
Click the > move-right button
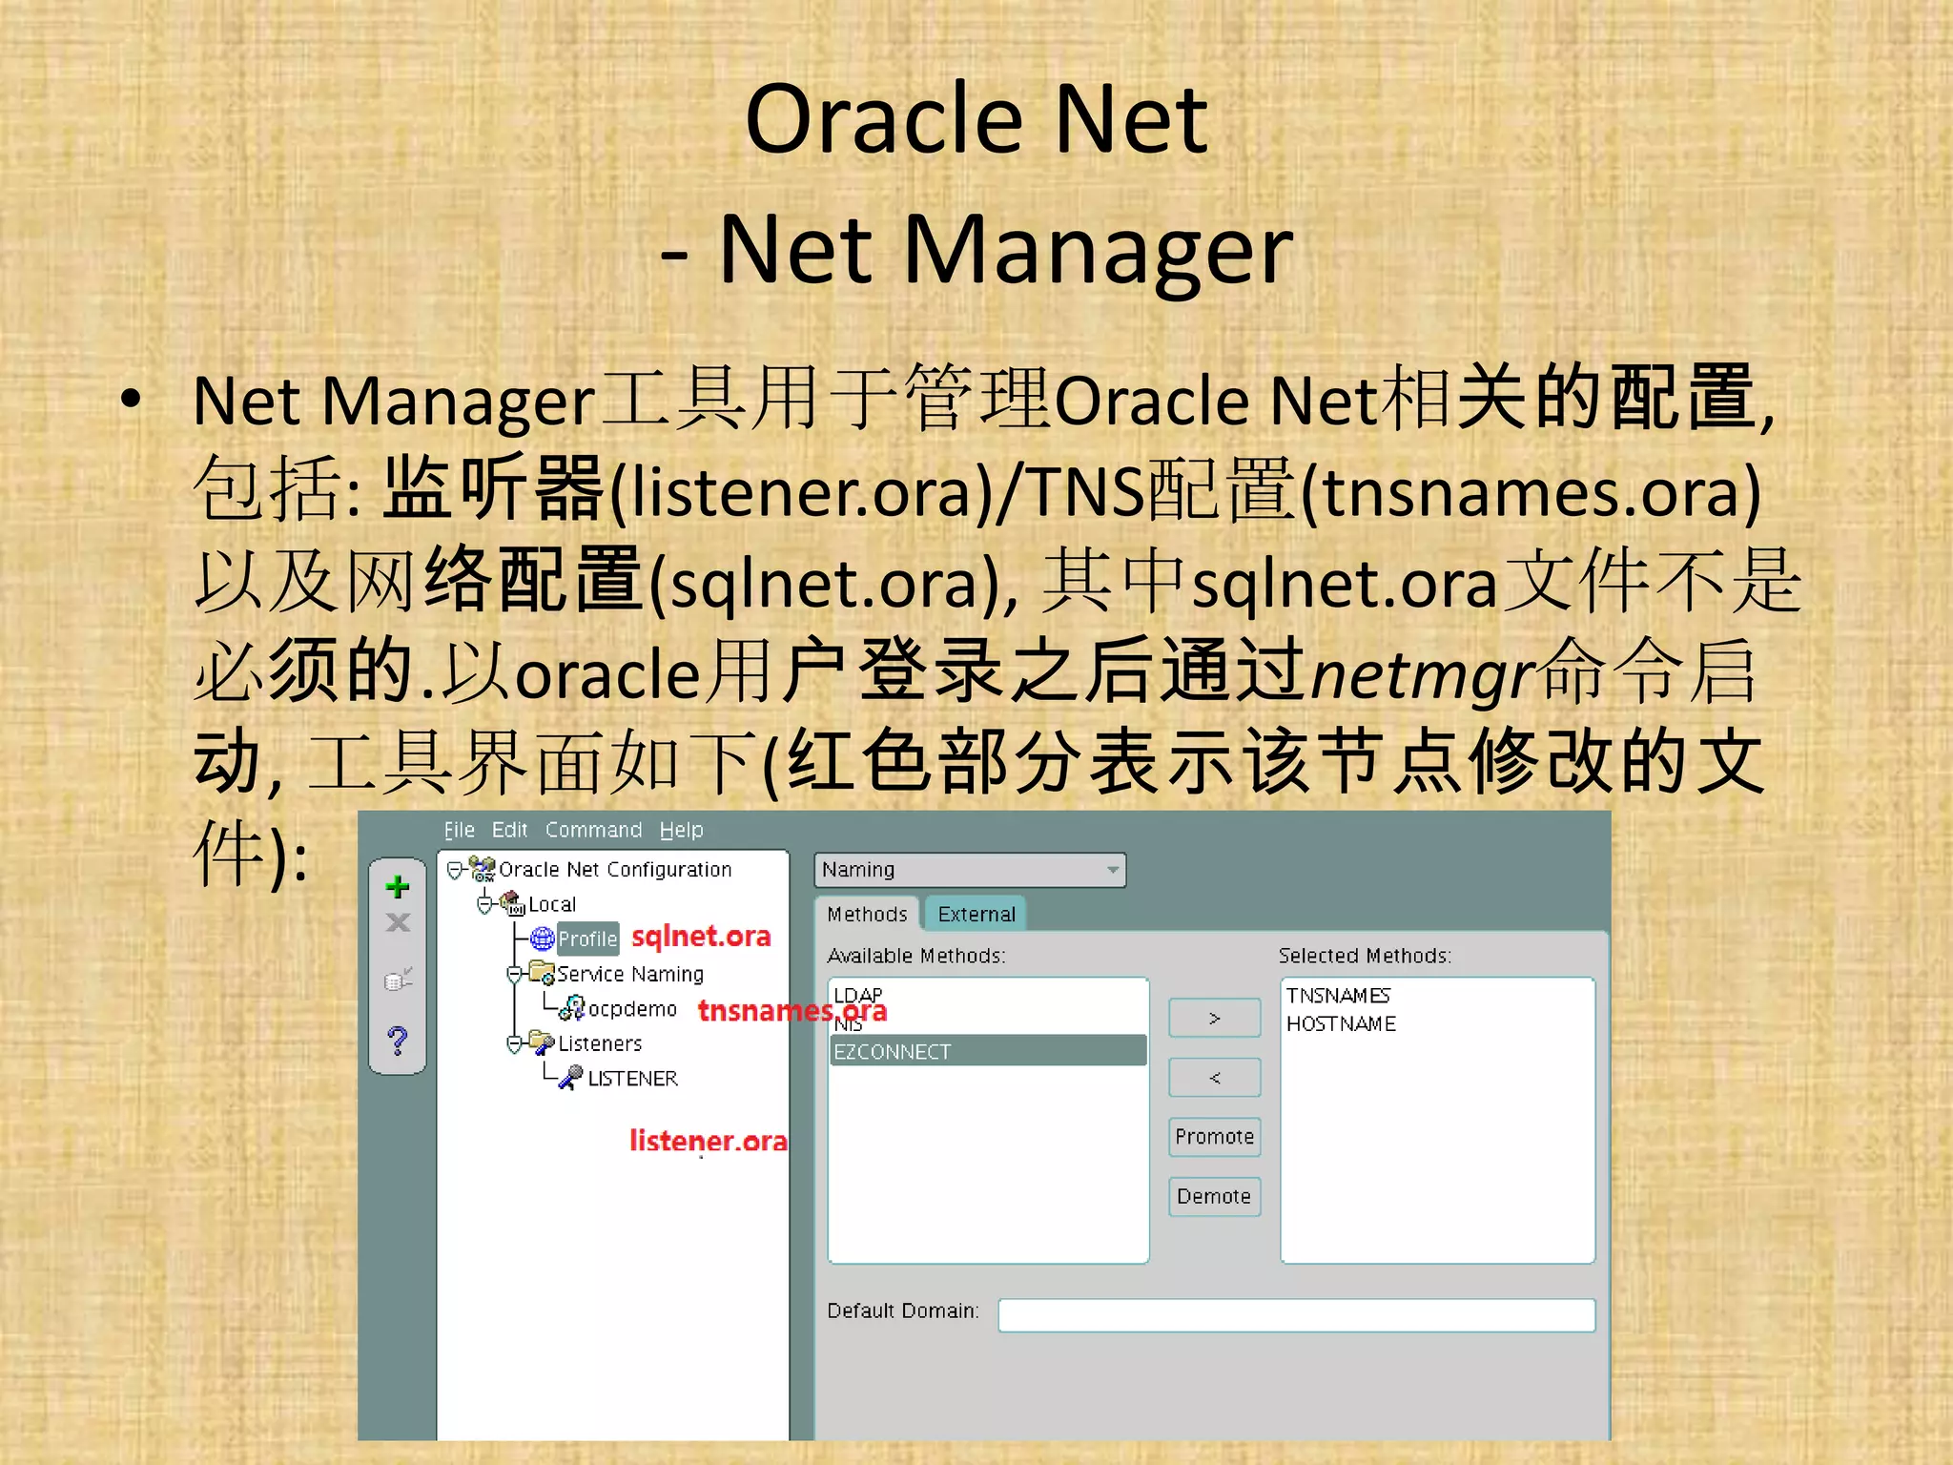[1215, 1018]
